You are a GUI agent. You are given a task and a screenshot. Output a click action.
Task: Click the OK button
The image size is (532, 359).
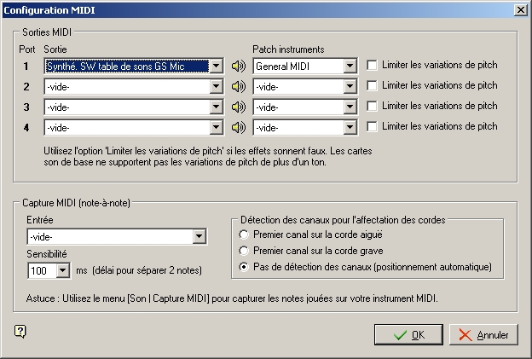[x=408, y=334]
